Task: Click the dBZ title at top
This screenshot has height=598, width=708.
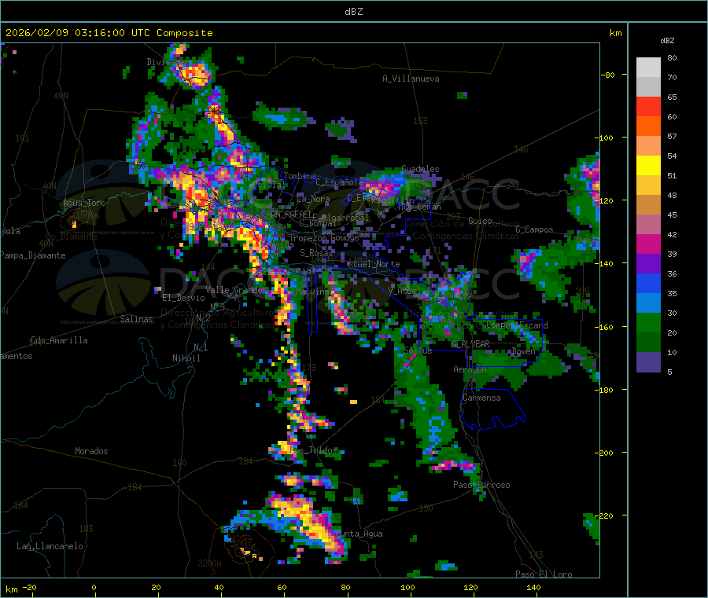Action: tap(353, 12)
